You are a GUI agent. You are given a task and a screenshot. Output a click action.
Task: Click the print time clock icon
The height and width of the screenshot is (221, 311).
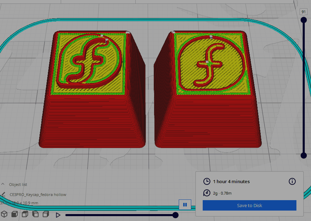tap(207, 181)
